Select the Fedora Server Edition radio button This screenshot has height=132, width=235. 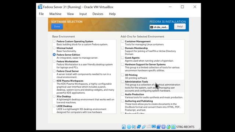click(x=54, y=55)
